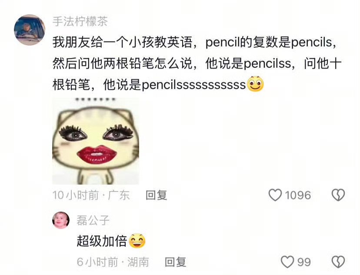Screen dimensions: 360x275
Task: Open 磊公子 profile avatar
Action: click(61, 220)
